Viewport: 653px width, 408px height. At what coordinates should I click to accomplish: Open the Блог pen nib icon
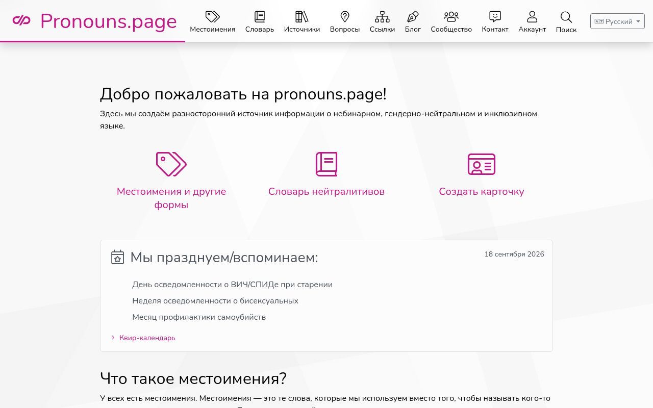click(413, 17)
